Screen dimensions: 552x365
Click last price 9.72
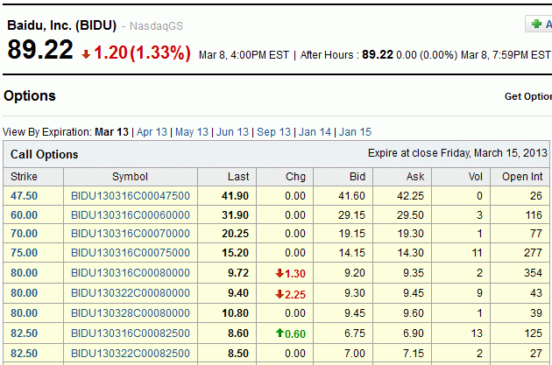pyautogui.click(x=238, y=273)
